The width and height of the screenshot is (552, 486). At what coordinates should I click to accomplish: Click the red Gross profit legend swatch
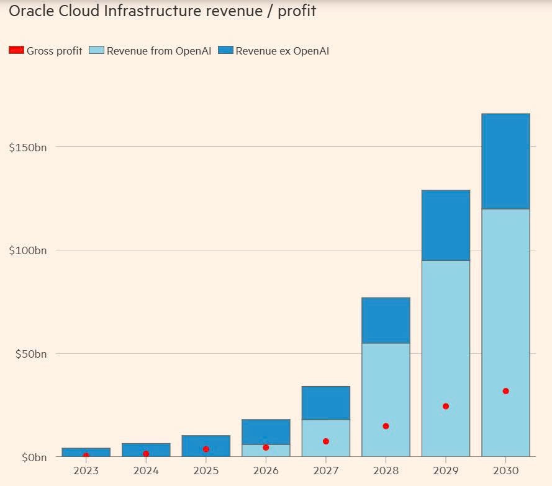point(16,50)
